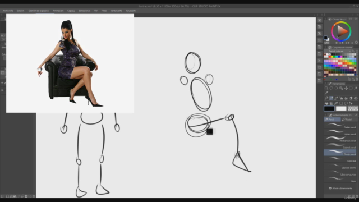Click sub drawing color white swatch
This screenshot has width=359, height=202.
point(341,108)
